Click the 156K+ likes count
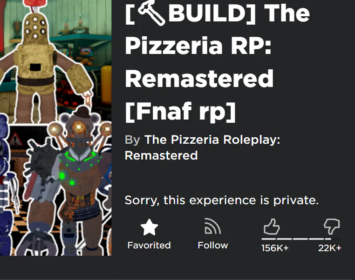Image resolution: width=355 pixels, height=280 pixels. (275, 248)
